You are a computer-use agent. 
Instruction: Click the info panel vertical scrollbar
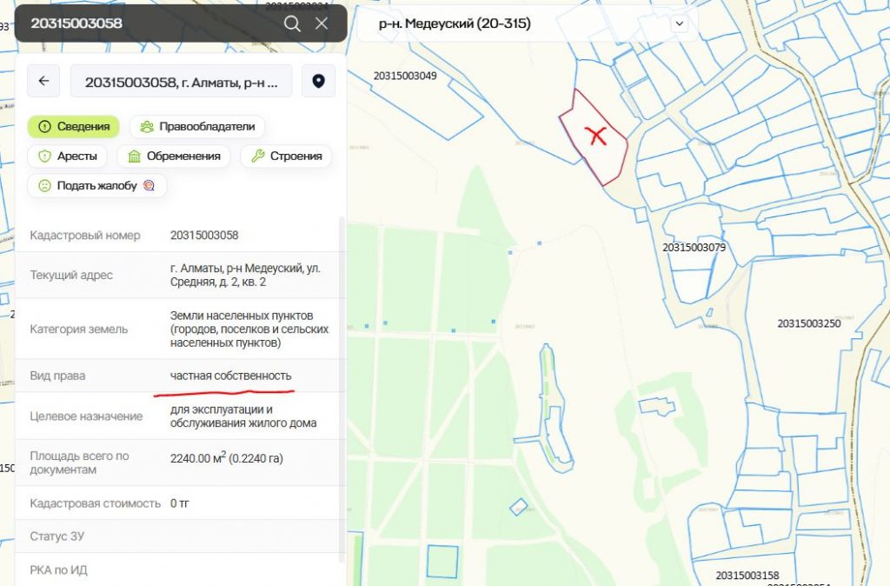point(342,391)
